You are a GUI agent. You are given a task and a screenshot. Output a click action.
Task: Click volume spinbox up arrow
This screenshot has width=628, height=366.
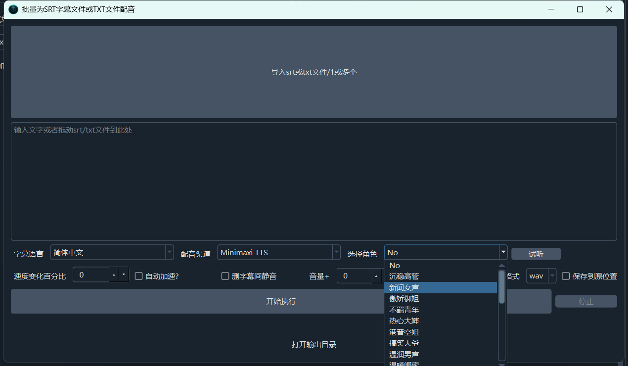[376, 276]
